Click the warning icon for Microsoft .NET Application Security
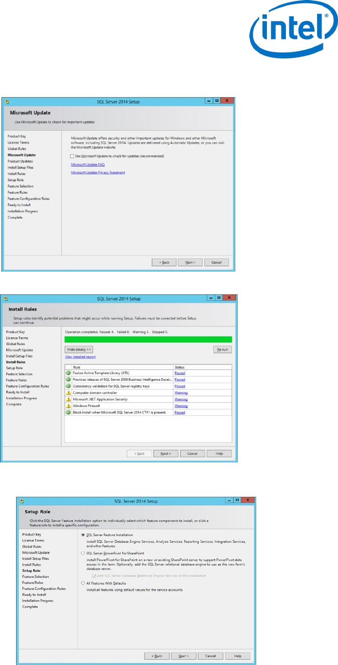The height and width of the screenshot is (665, 338). pos(69,399)
